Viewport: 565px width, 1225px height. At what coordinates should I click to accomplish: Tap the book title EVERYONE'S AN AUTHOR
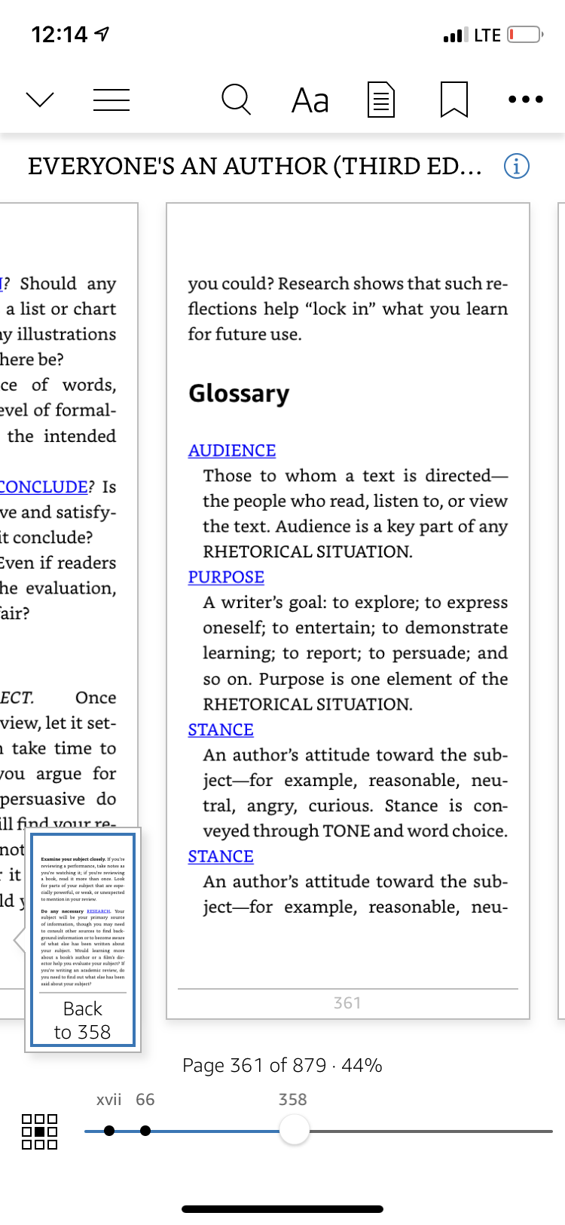255,166
